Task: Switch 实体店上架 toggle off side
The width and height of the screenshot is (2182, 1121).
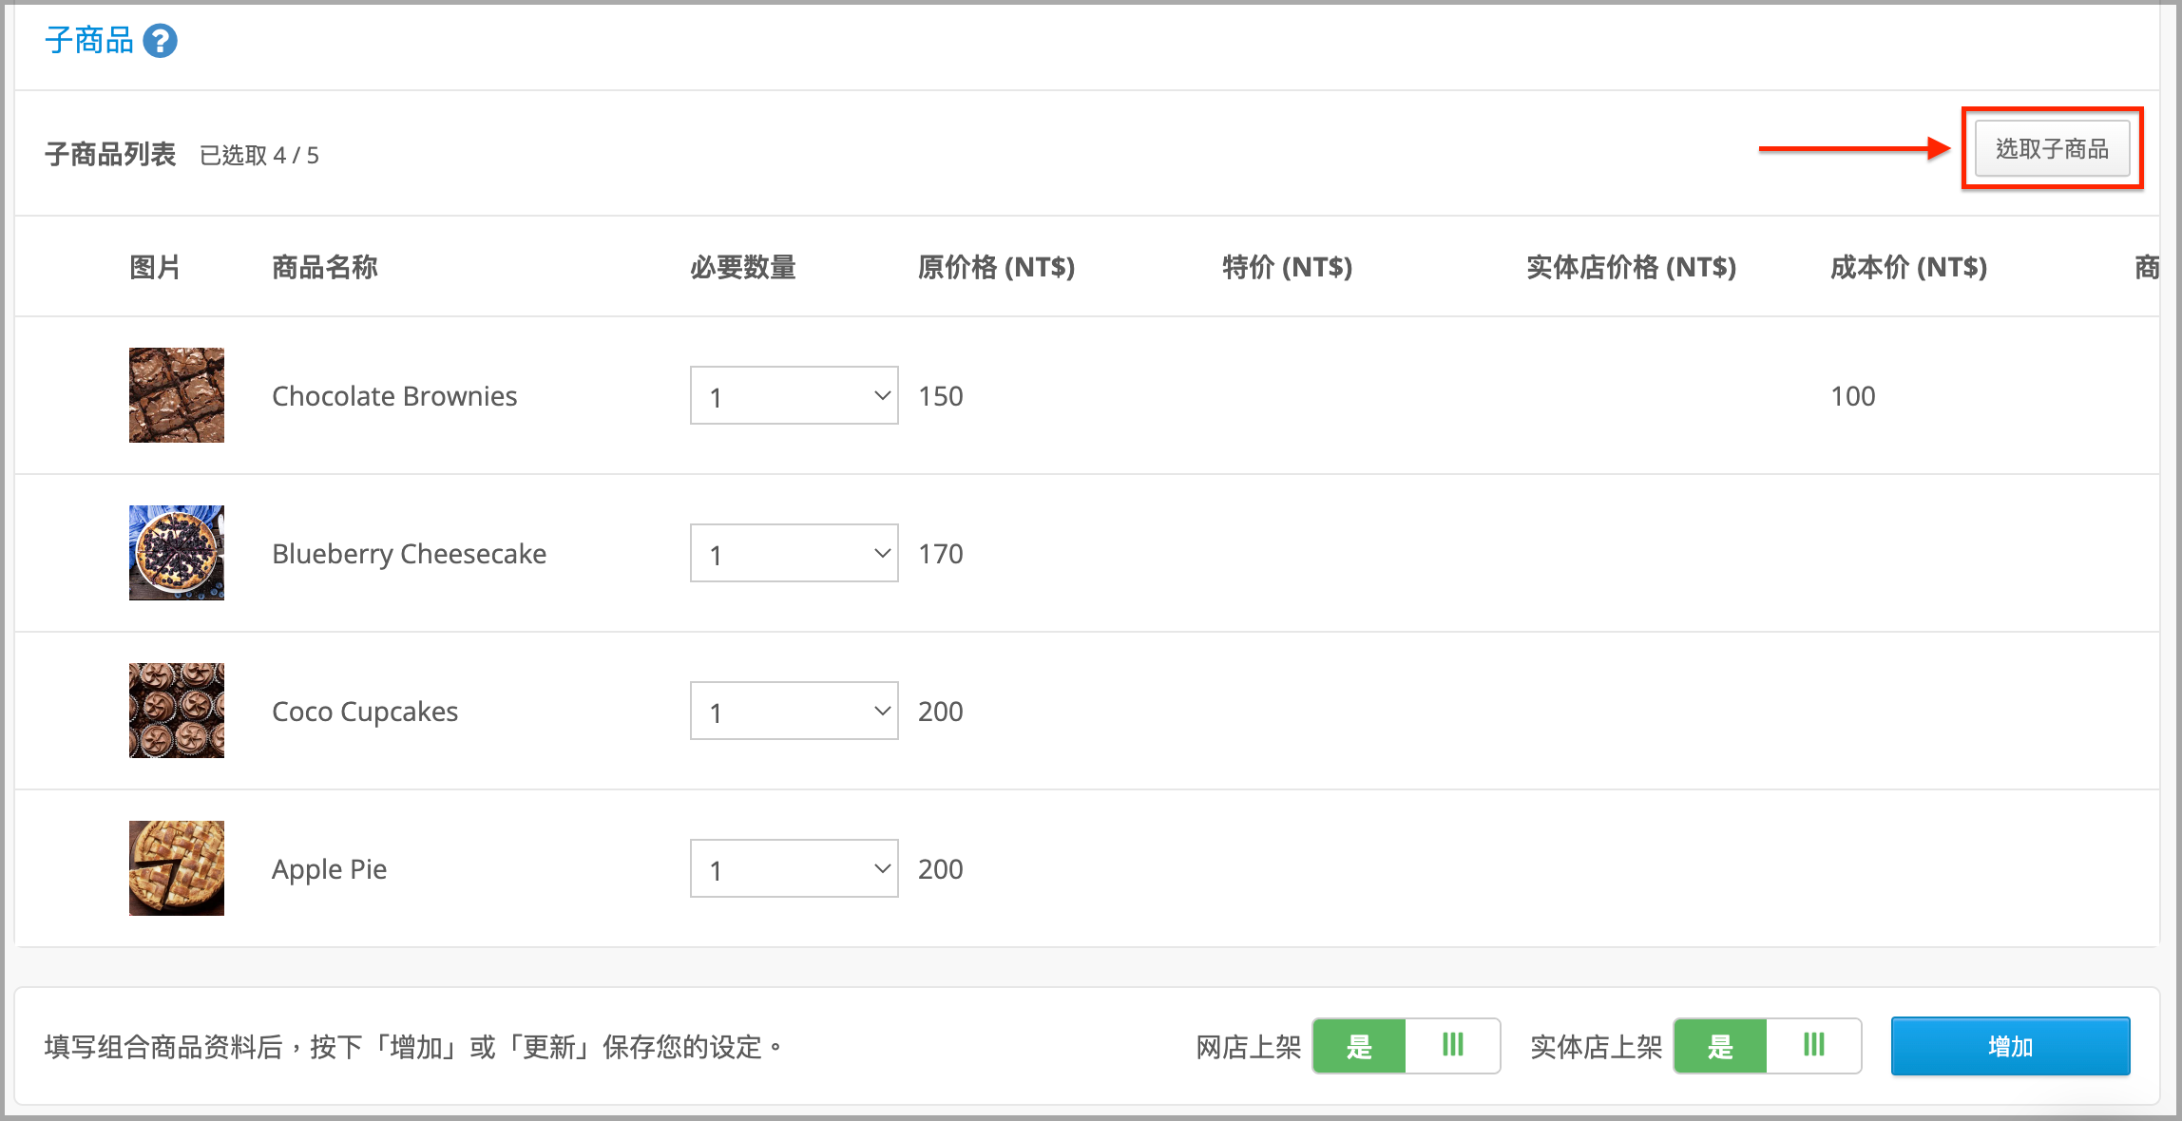Action: click(1813, 1046)
